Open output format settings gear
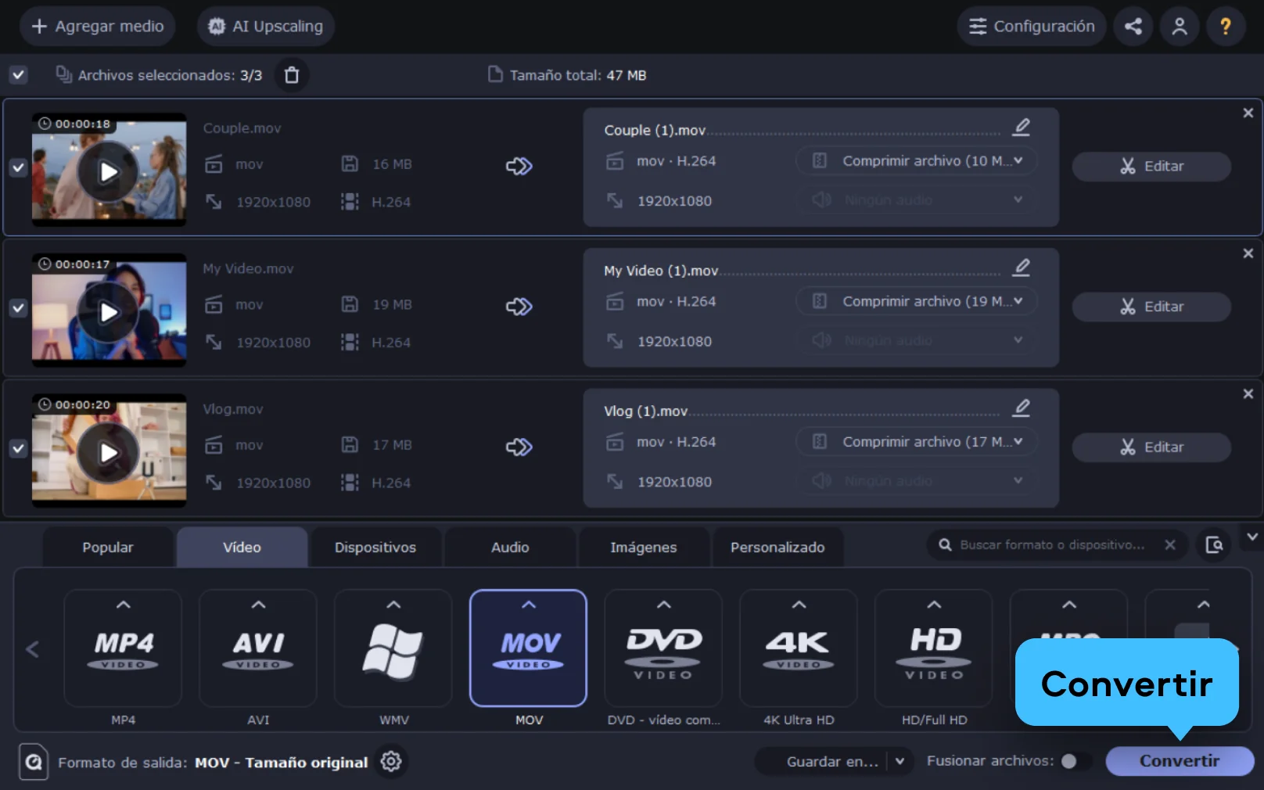 pos(391,761)
